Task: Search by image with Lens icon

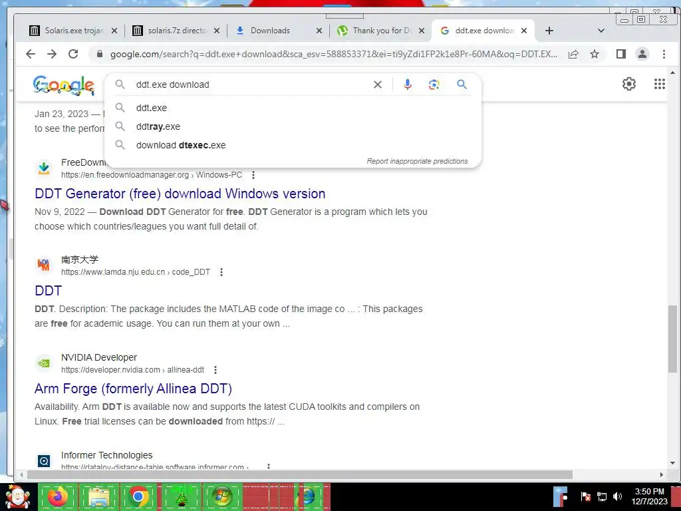Action: pos(434,85)
